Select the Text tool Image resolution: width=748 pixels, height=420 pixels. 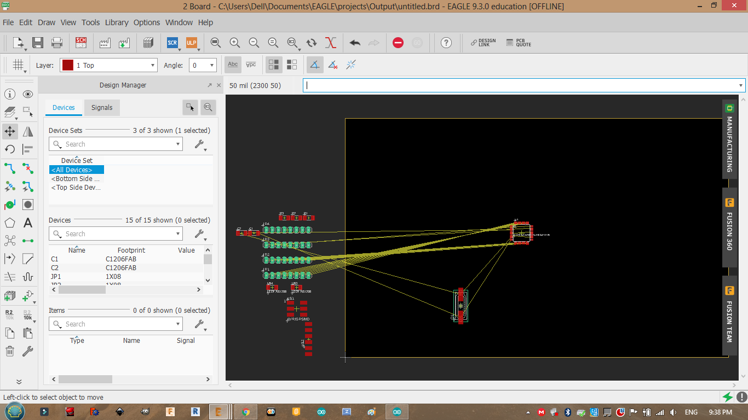pyautogui.click(x=28, y=223)
